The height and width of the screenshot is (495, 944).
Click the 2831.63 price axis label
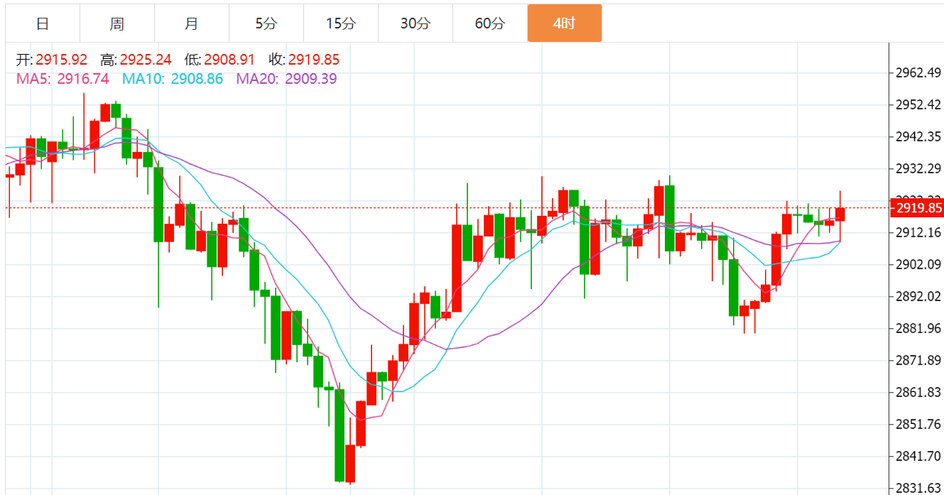click(x=919, y=488)
